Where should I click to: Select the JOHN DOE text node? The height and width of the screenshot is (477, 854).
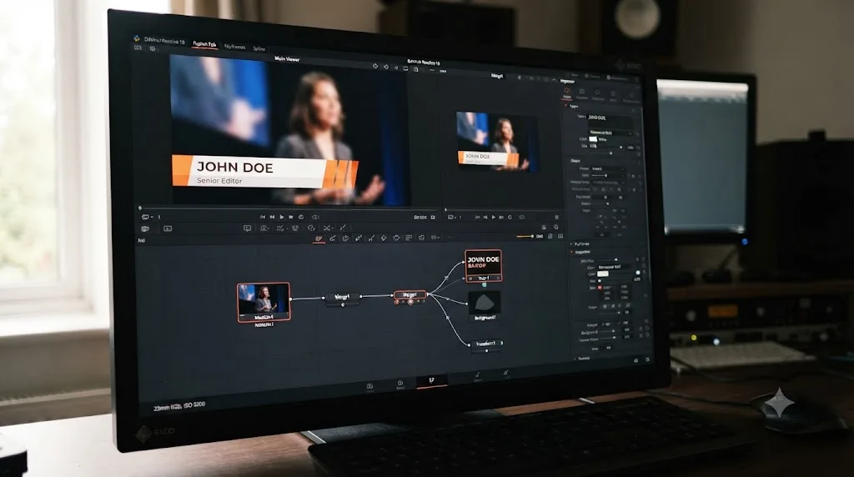(x=483, y=266)
